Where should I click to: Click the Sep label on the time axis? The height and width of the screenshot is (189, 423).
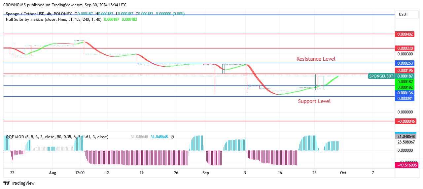tap(206, 173)
